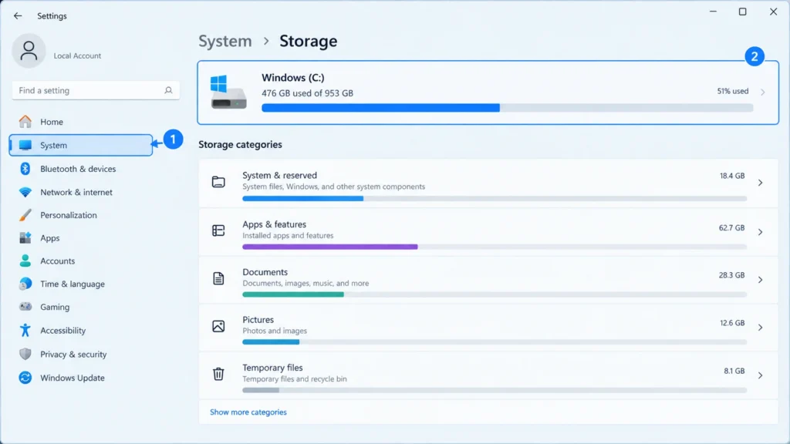
Task: Open Personalization settings
Action: [80, 215]
